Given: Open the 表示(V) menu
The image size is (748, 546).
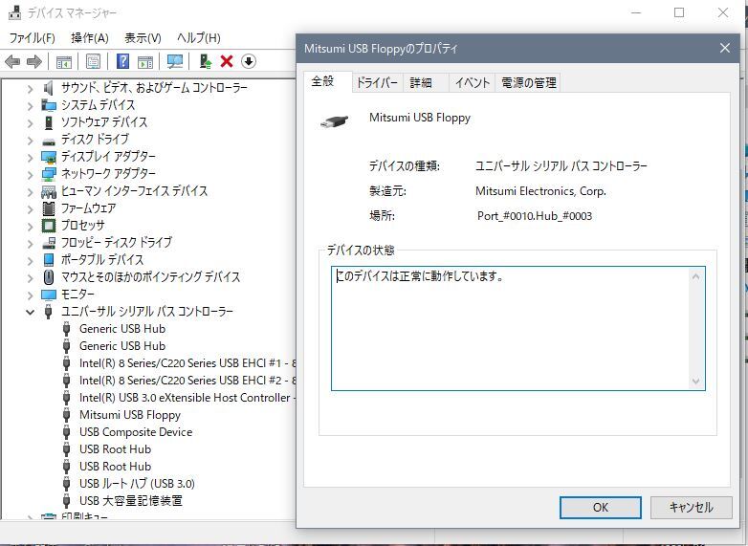Looking at the screenshot, I should 143,37.
